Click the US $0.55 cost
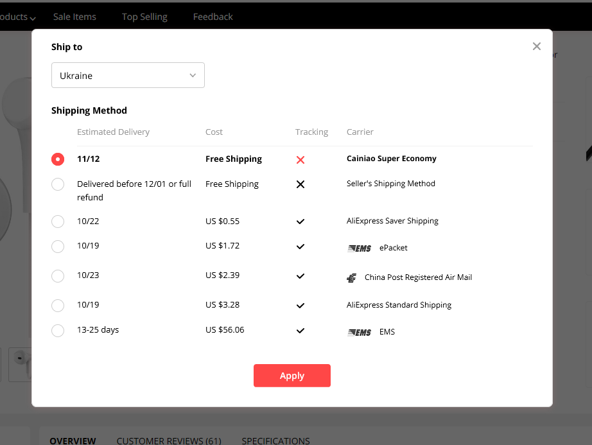592x445 pixels. (222, 221)
